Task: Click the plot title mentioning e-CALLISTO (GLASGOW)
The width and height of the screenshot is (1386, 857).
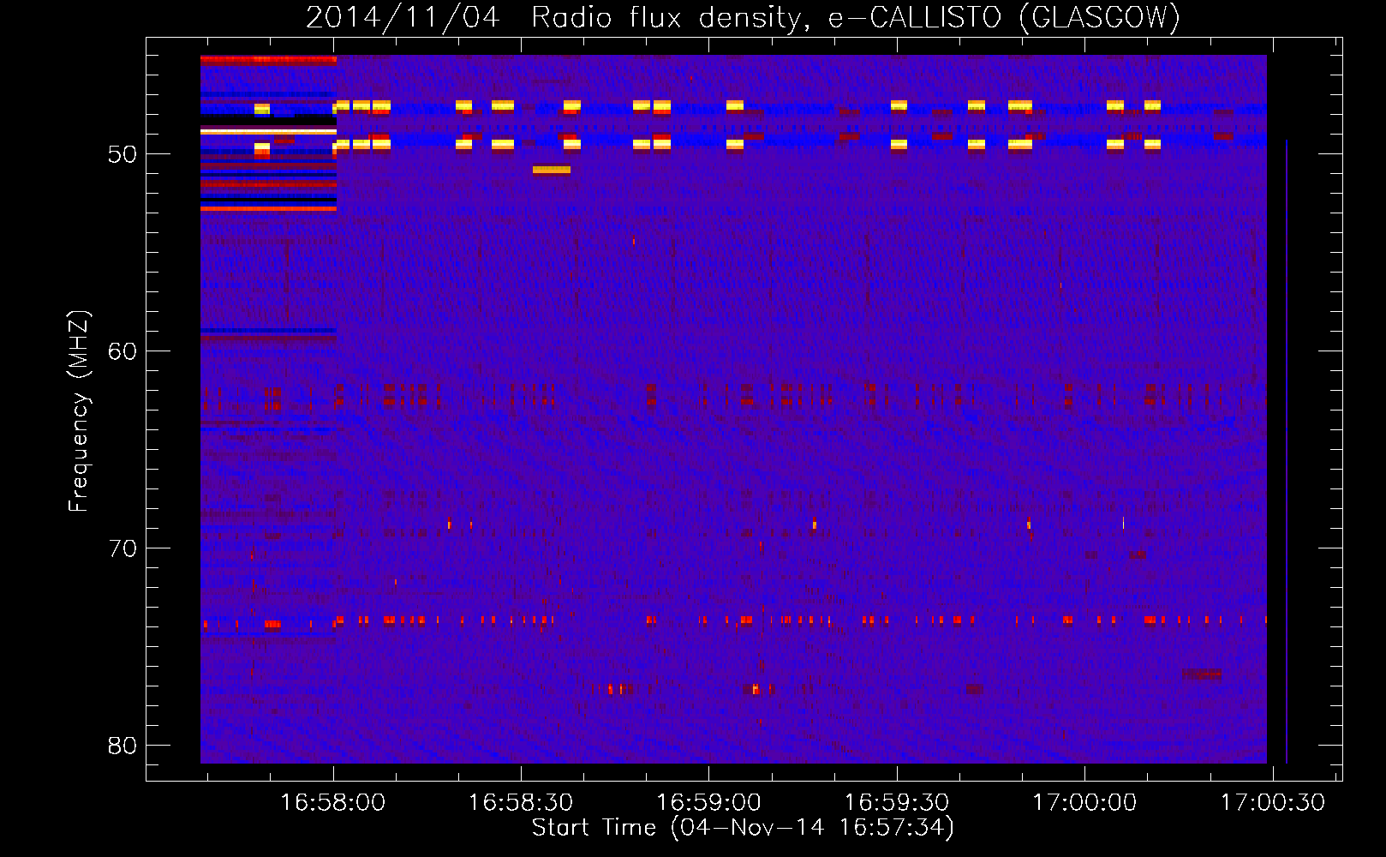Action: pos(743,17)
